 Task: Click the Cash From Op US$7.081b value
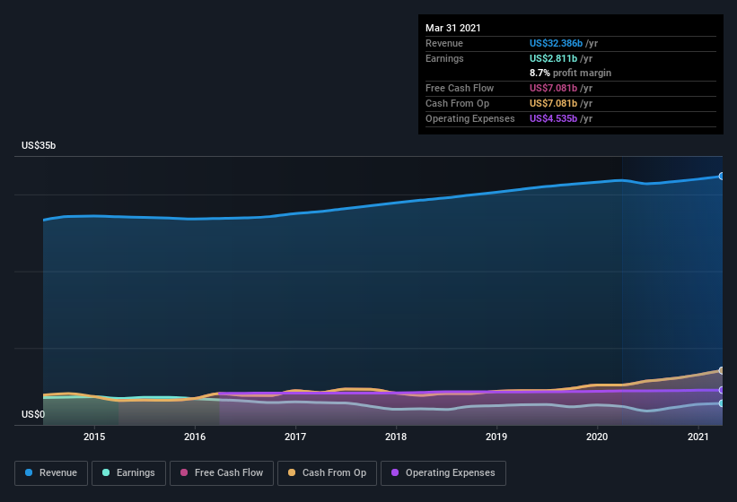tap(553, 103)
